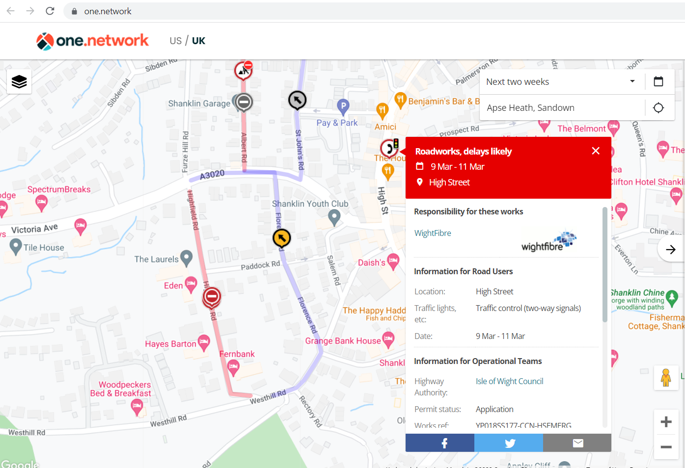Click the browser address bar

(x=373, y=11)
